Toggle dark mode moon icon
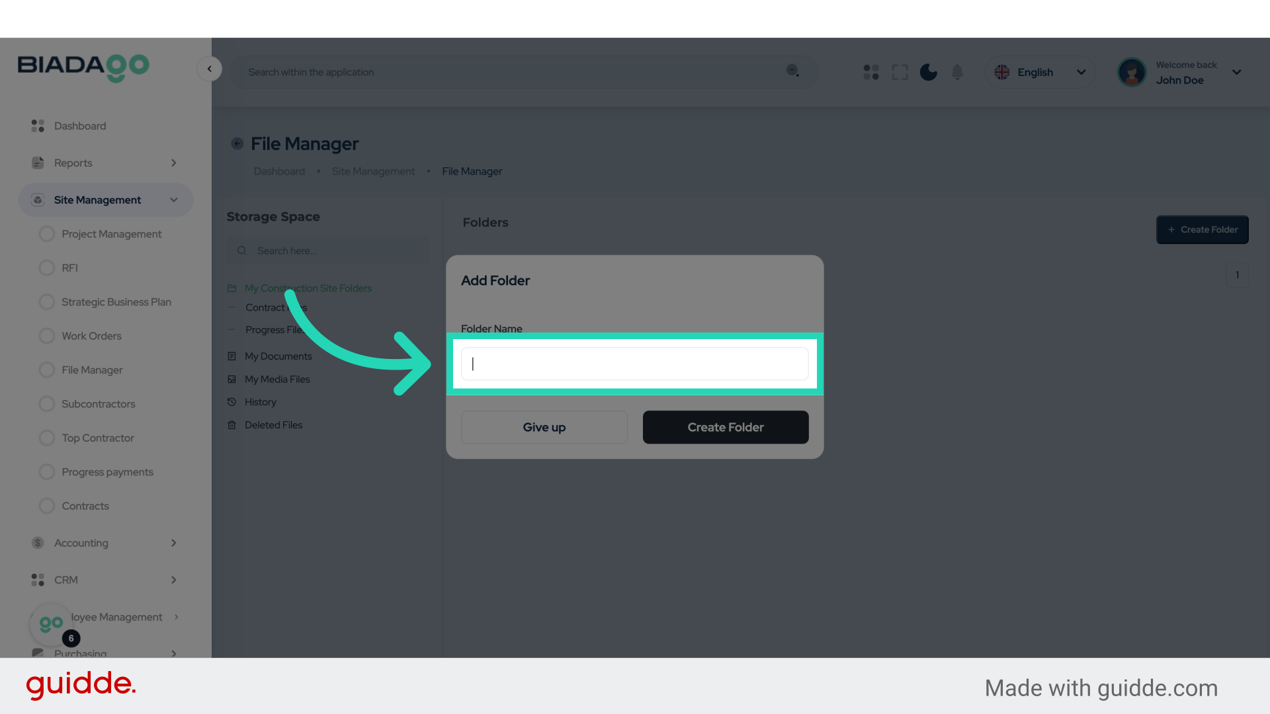The height and width of the screenshot is (714, 1270). (x=929, y=72)
